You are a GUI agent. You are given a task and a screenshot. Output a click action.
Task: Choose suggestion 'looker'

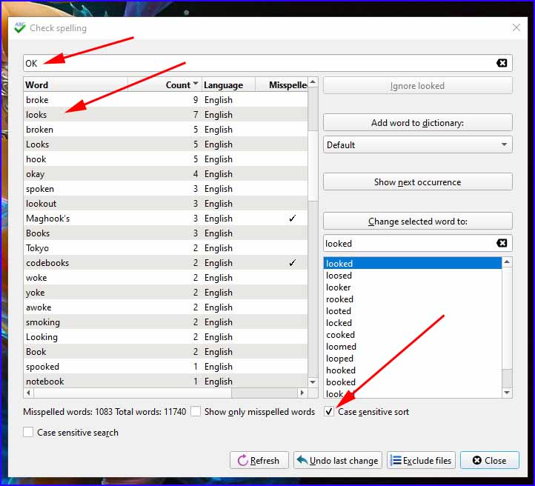[413, 287]
